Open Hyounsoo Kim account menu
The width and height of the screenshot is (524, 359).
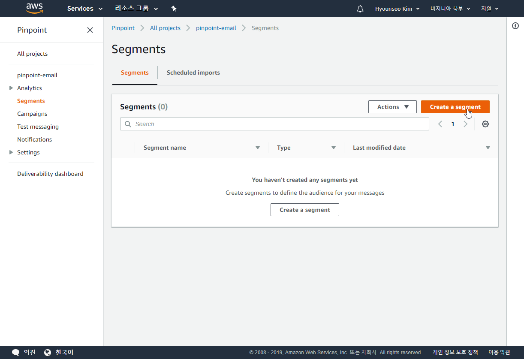coord(397,9)
